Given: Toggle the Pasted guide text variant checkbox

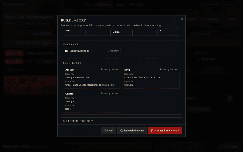Looking at the screenshot, I should 66,51.
